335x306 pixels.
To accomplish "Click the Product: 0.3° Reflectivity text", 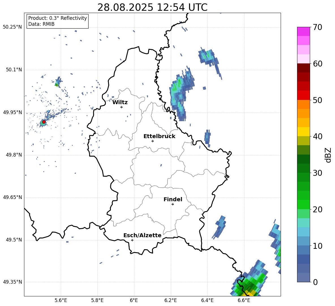I will (57, 18).
